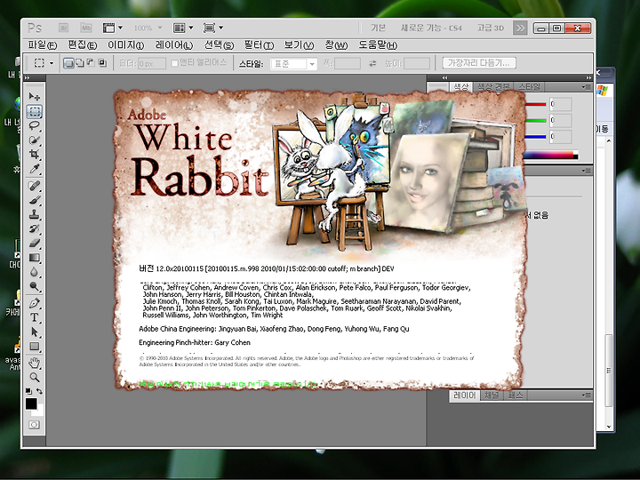Screen dimensions: 640x480
Task: Select the Blur tool
Action: [35, 272]
